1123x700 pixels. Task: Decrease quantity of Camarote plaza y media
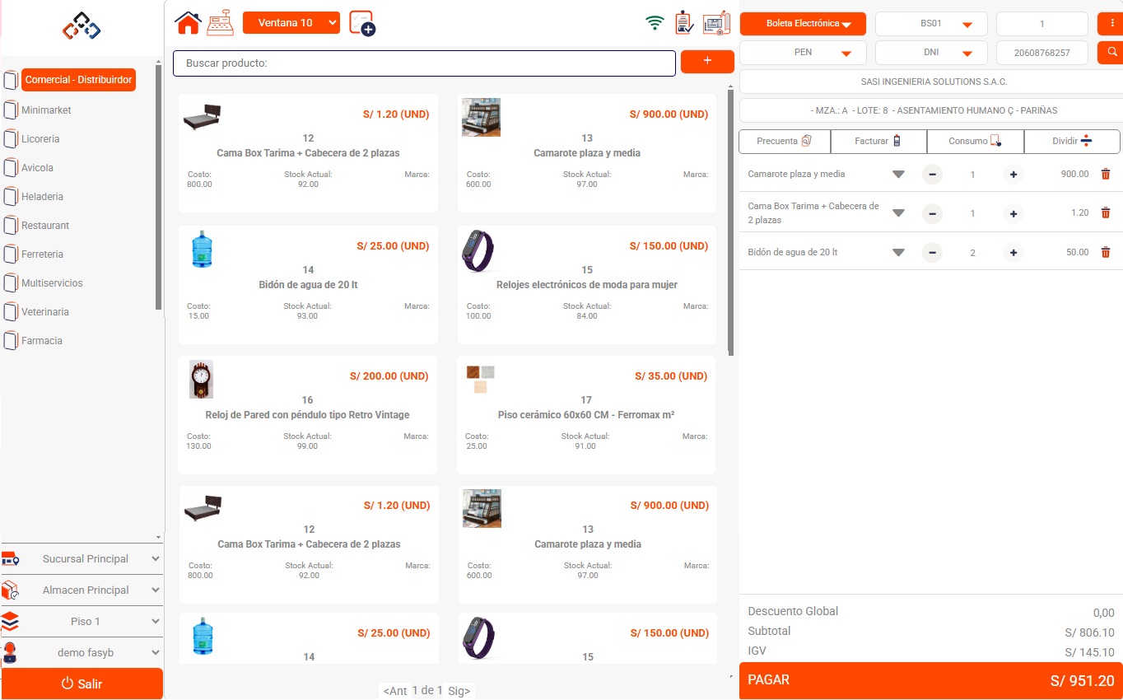tap(932, 174)
